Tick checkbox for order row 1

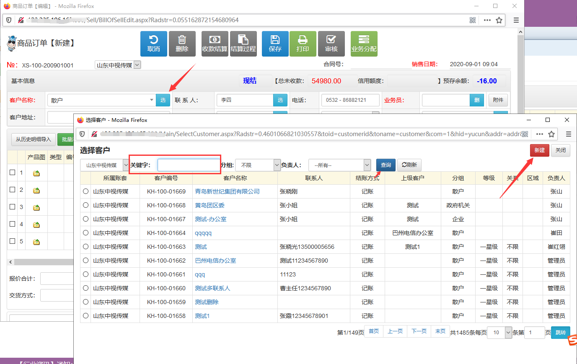[13, 172]
